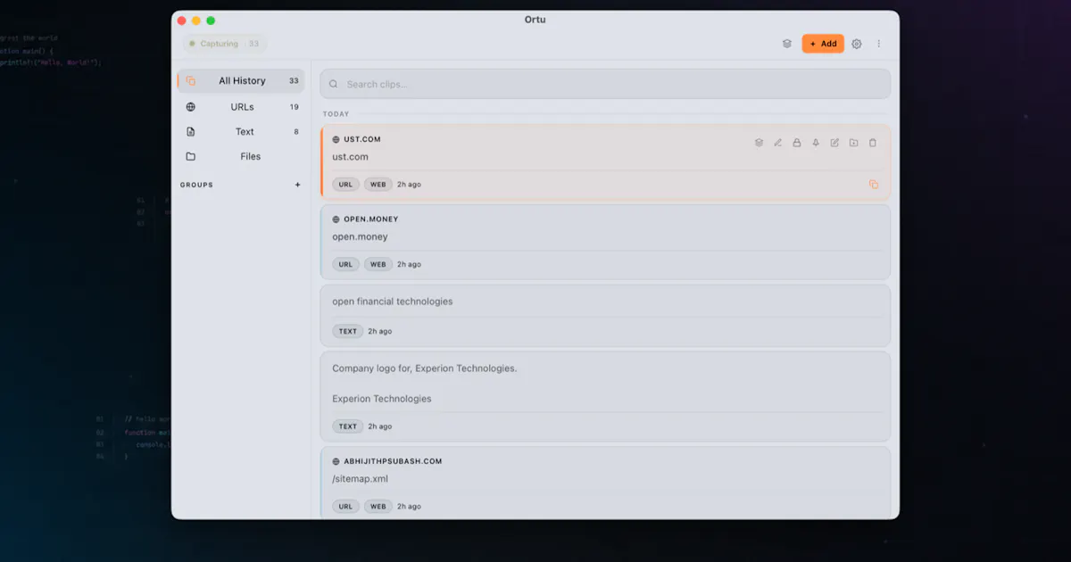Screen dimensions: 1071x562
Task: Click the TODAY section label
Action: pos(336,114)
